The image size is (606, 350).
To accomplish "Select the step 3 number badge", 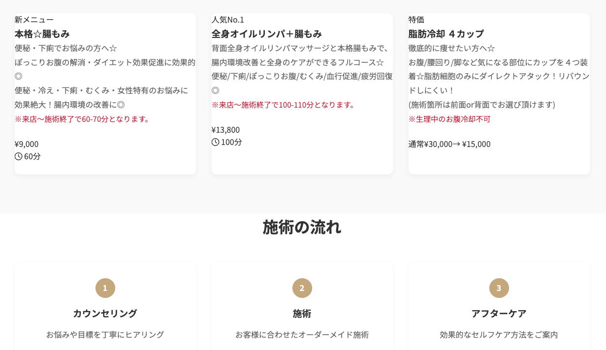I will click(x=499, y=288).
